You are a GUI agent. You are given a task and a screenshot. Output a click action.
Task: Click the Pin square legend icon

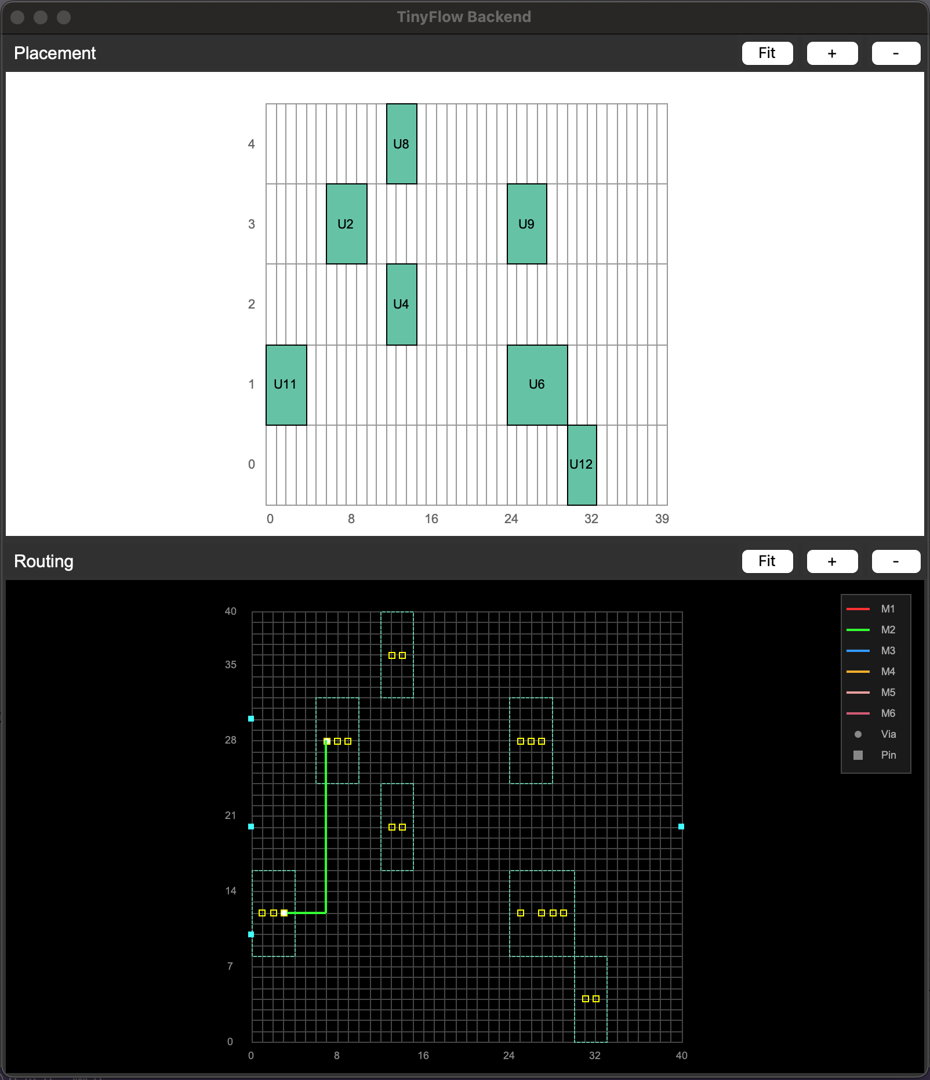click(858, 755)
